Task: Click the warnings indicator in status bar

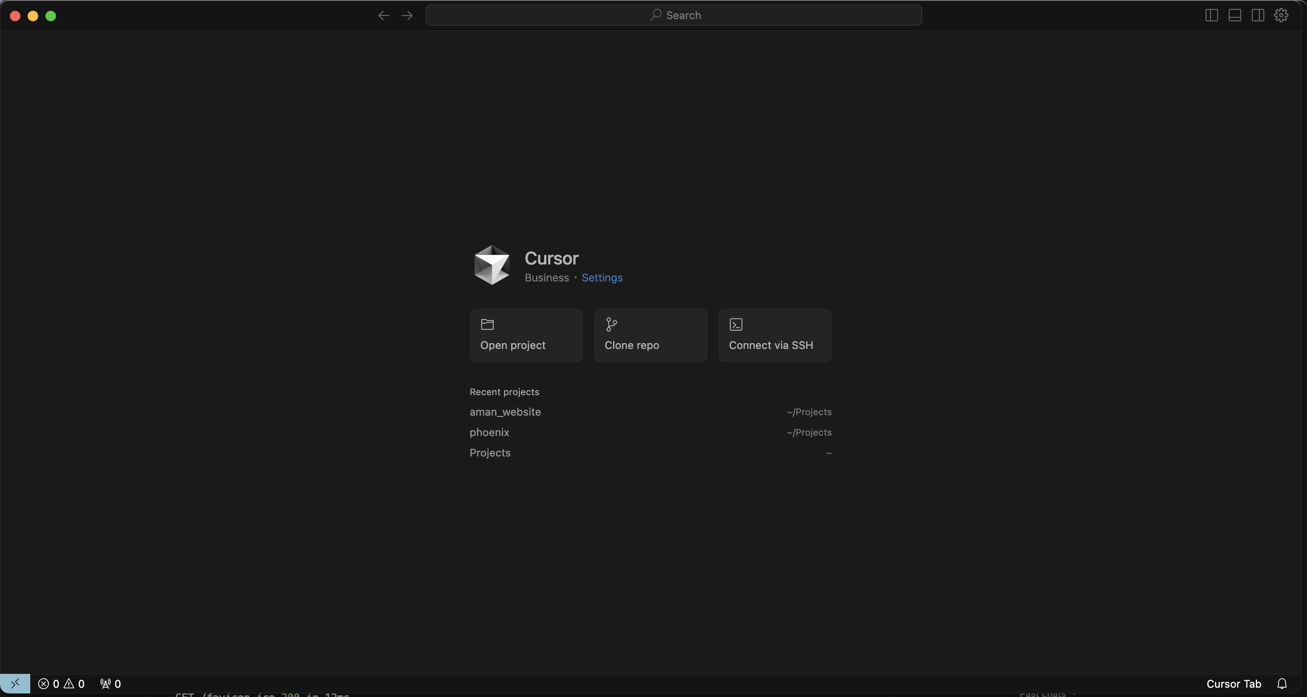Action: [75, 683]
